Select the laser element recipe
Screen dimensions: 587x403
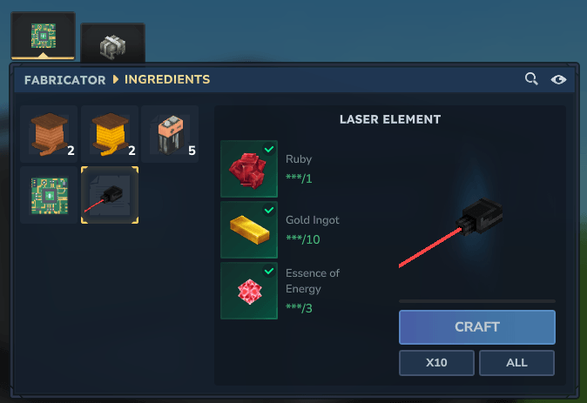click(110, 195)
